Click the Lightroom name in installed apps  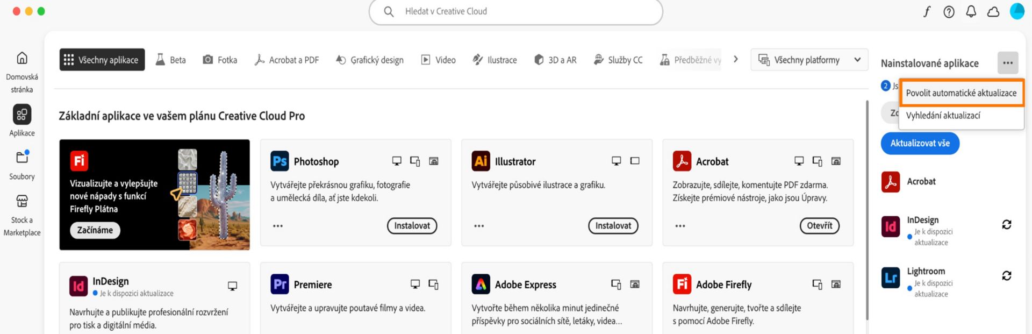point(926,271)
